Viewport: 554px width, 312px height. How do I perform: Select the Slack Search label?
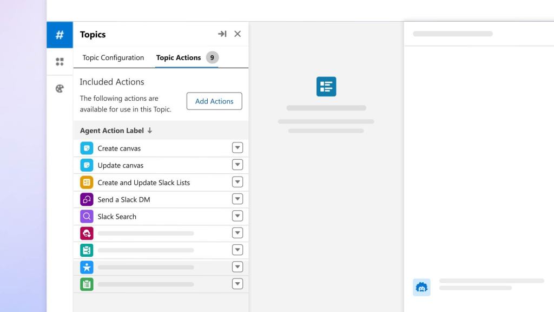click(117, 217)
